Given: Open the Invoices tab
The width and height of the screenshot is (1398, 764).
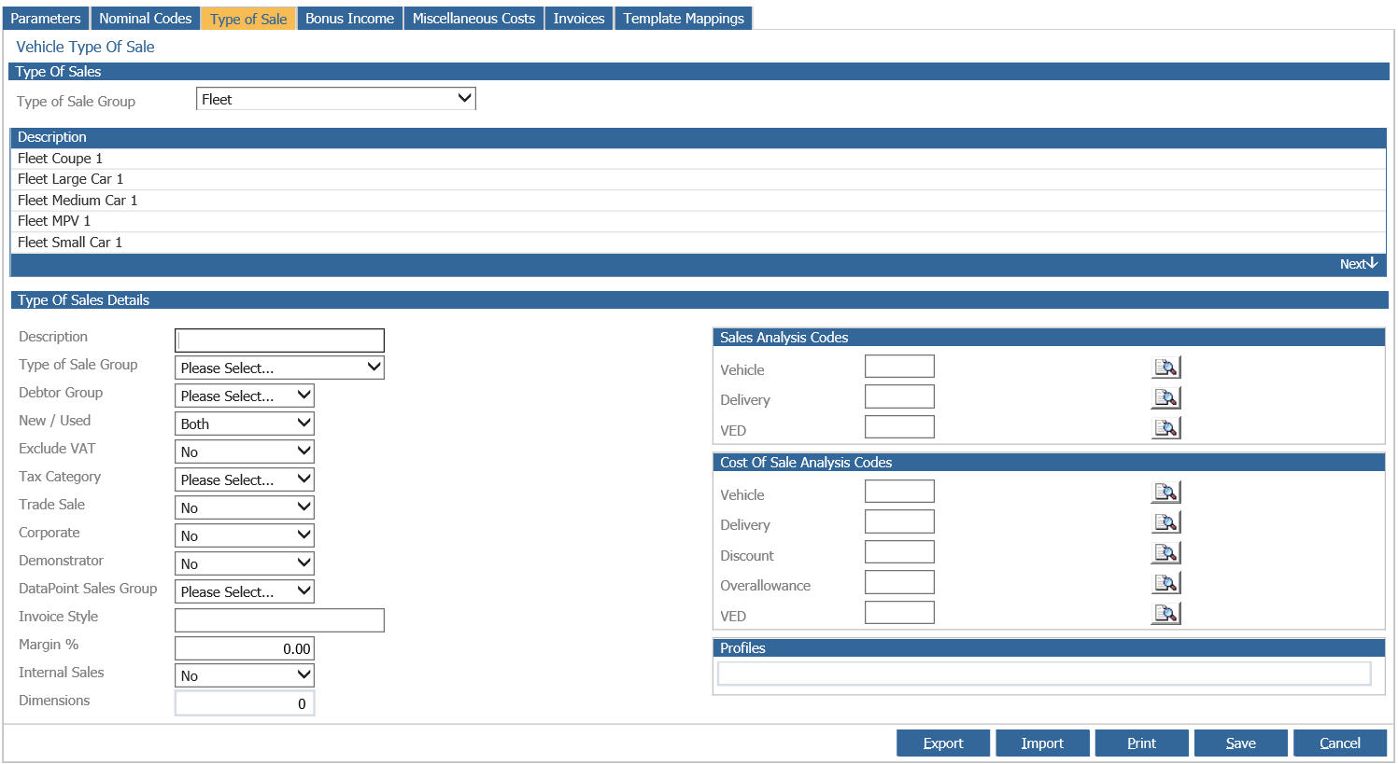Looking at the screenshot, I should tap(579, 19).
